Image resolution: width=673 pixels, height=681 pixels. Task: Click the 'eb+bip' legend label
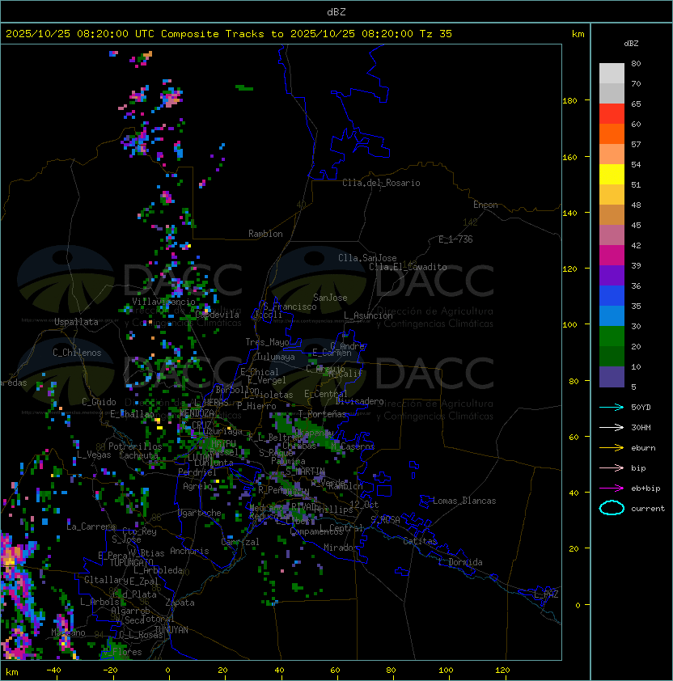(x=645, y=489)
